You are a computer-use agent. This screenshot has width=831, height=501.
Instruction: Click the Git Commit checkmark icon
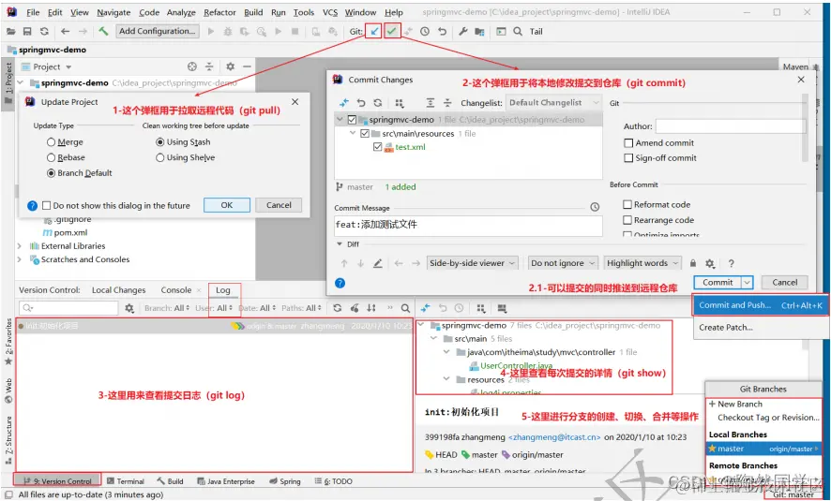coord(392,31)
